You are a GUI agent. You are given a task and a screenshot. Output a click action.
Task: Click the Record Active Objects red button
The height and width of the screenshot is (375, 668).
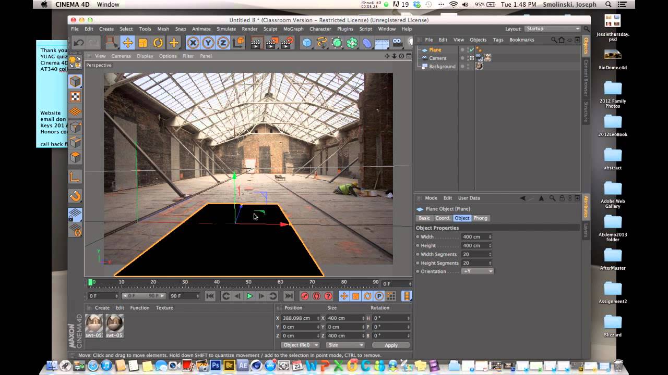pos(305,296)
